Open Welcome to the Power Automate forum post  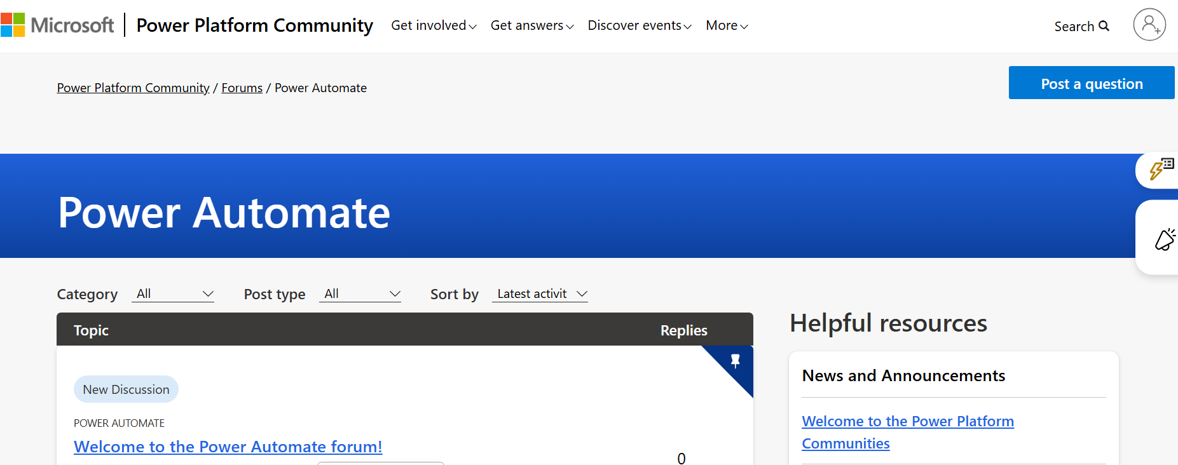click(228, 447)
